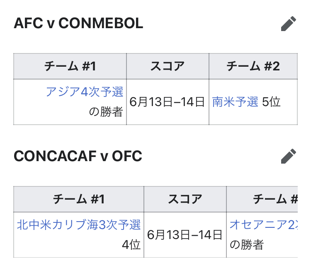Click the 4位 text under 北中米カリブ海3次予選
This screenshot has width=311, height=268.
point(131,245)
